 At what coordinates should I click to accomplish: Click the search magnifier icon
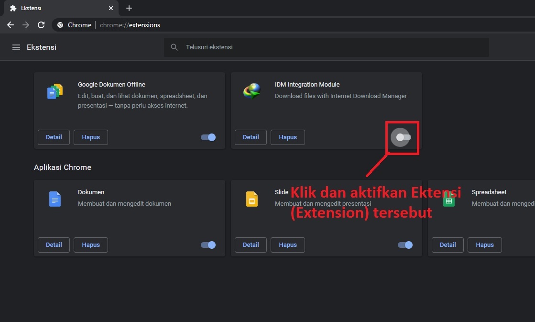[x=175, y=47]
